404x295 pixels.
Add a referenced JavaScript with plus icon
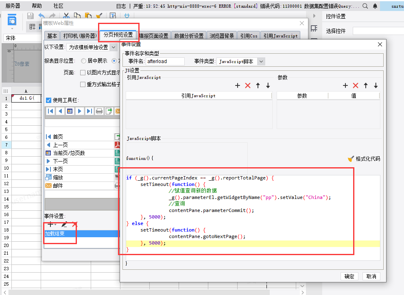tap(238, 85)
